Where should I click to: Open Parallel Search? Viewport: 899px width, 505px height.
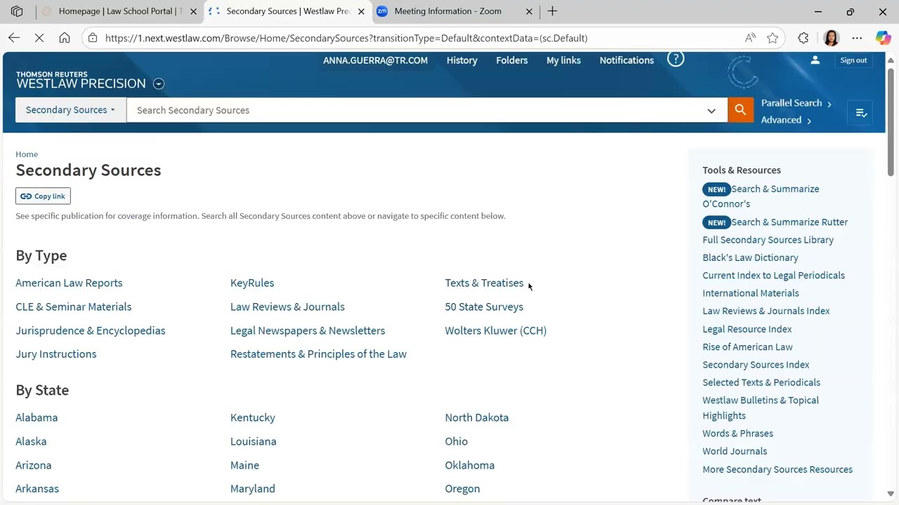(x=796, y=103)
